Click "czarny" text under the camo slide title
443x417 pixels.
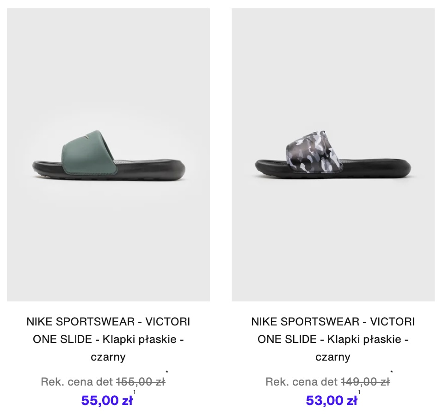pyautogui.click(x=333, y=357)
